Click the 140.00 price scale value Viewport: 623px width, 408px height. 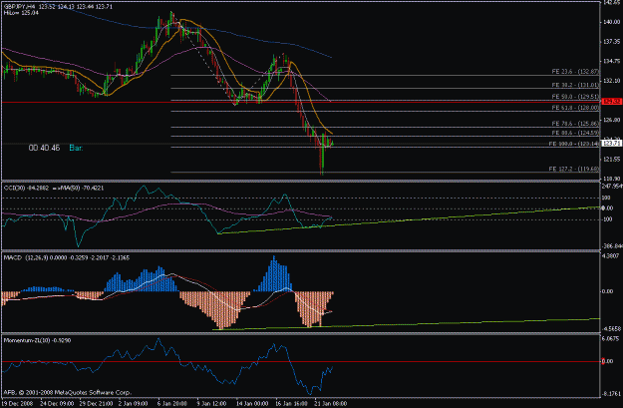(612, 22)
